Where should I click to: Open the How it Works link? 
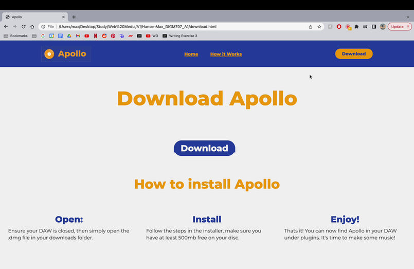click(226, 54)
